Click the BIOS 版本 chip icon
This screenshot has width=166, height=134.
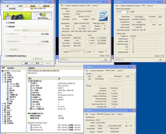[x=31, y=86]
